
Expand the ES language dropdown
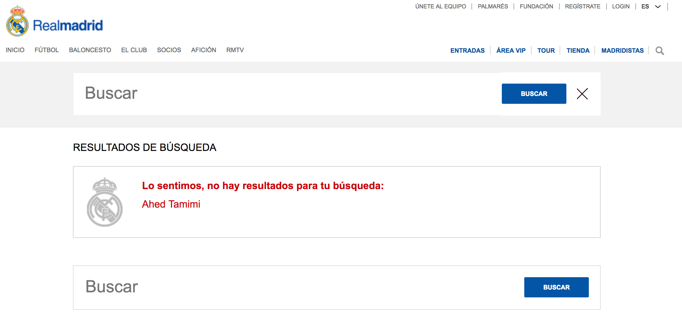tap(651, 6)
